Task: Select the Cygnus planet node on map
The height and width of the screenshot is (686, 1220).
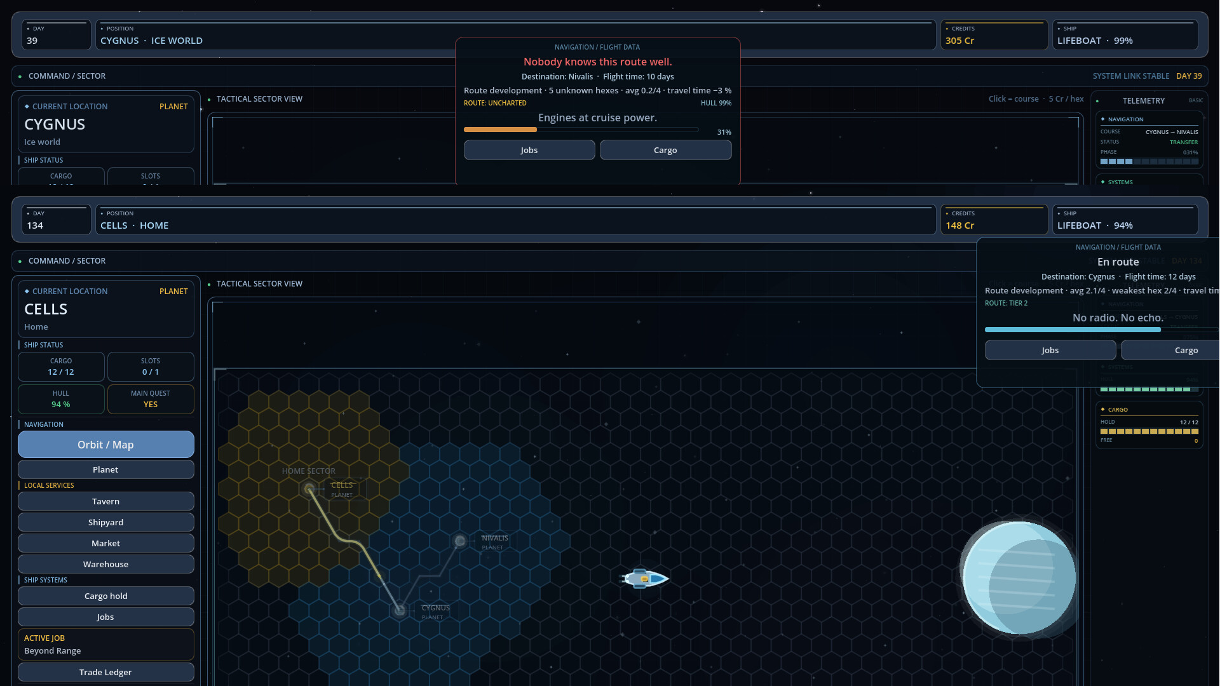Action: pos(400,610)
